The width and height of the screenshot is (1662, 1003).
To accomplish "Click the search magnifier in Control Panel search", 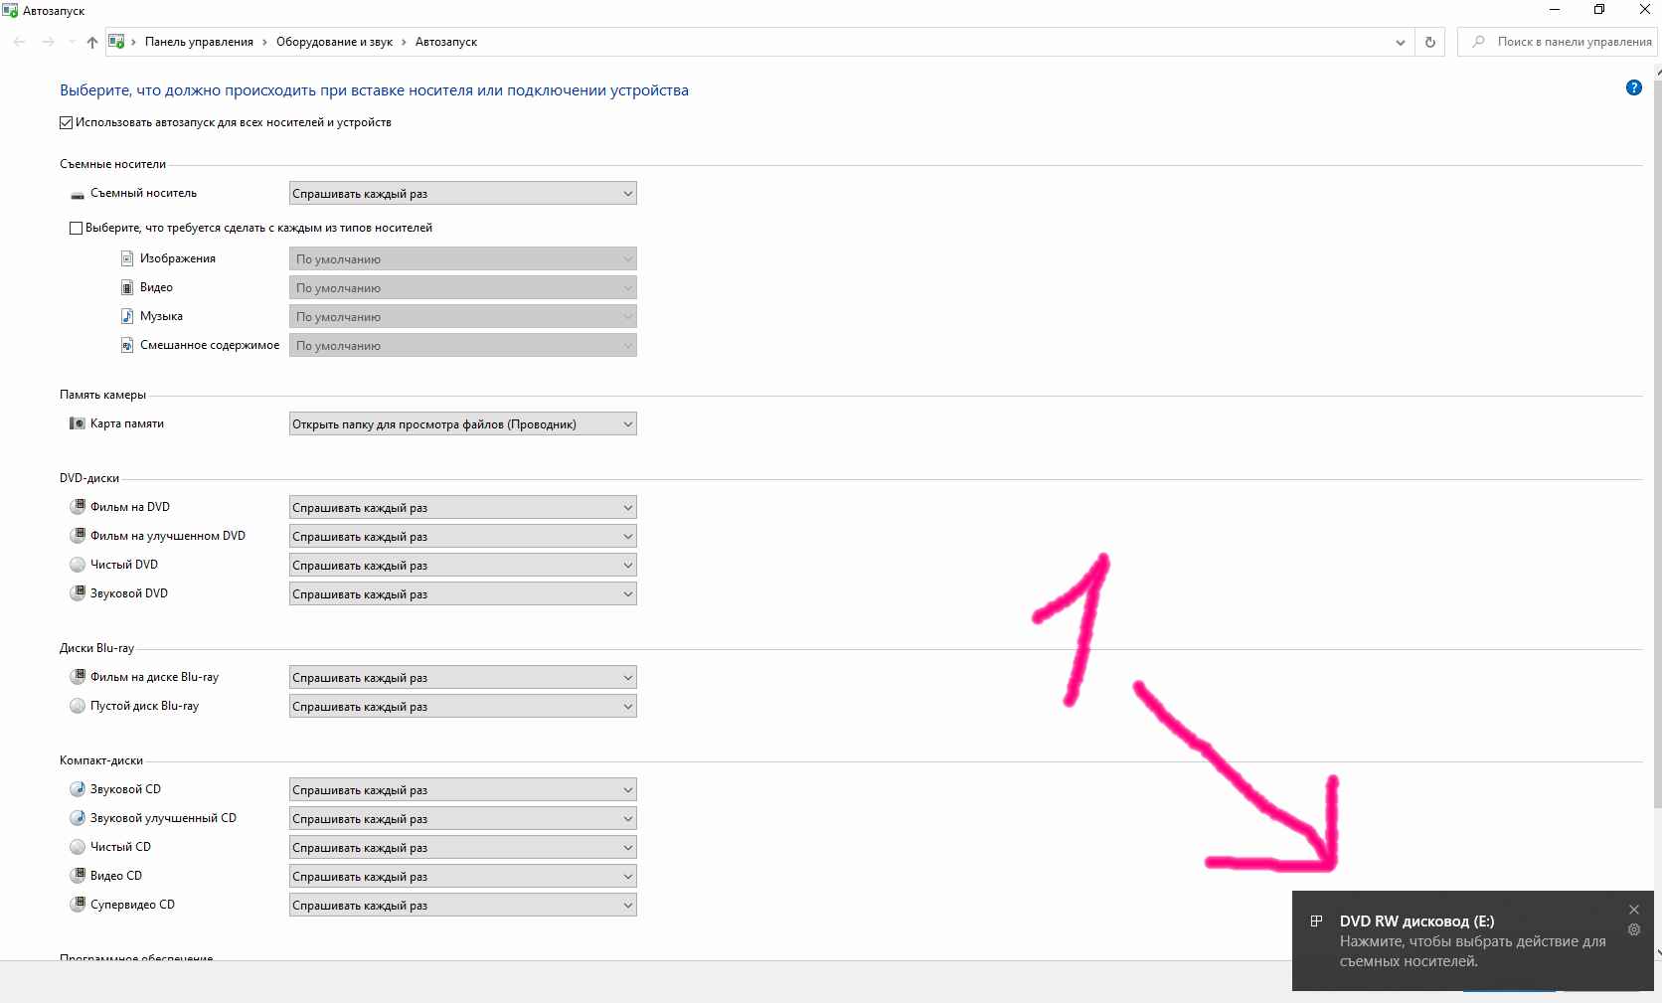I will tap(1478, 42).
